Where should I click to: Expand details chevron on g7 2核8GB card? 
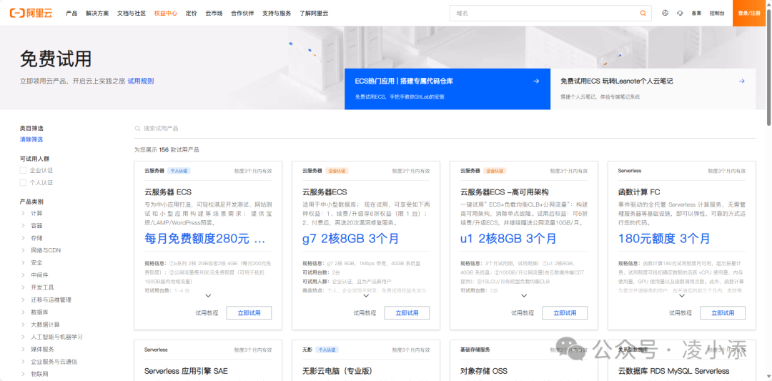pyautogui.click(x=366, y=296)
